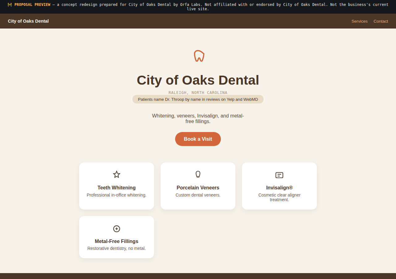Open the Services nav link

coord(359,21)
